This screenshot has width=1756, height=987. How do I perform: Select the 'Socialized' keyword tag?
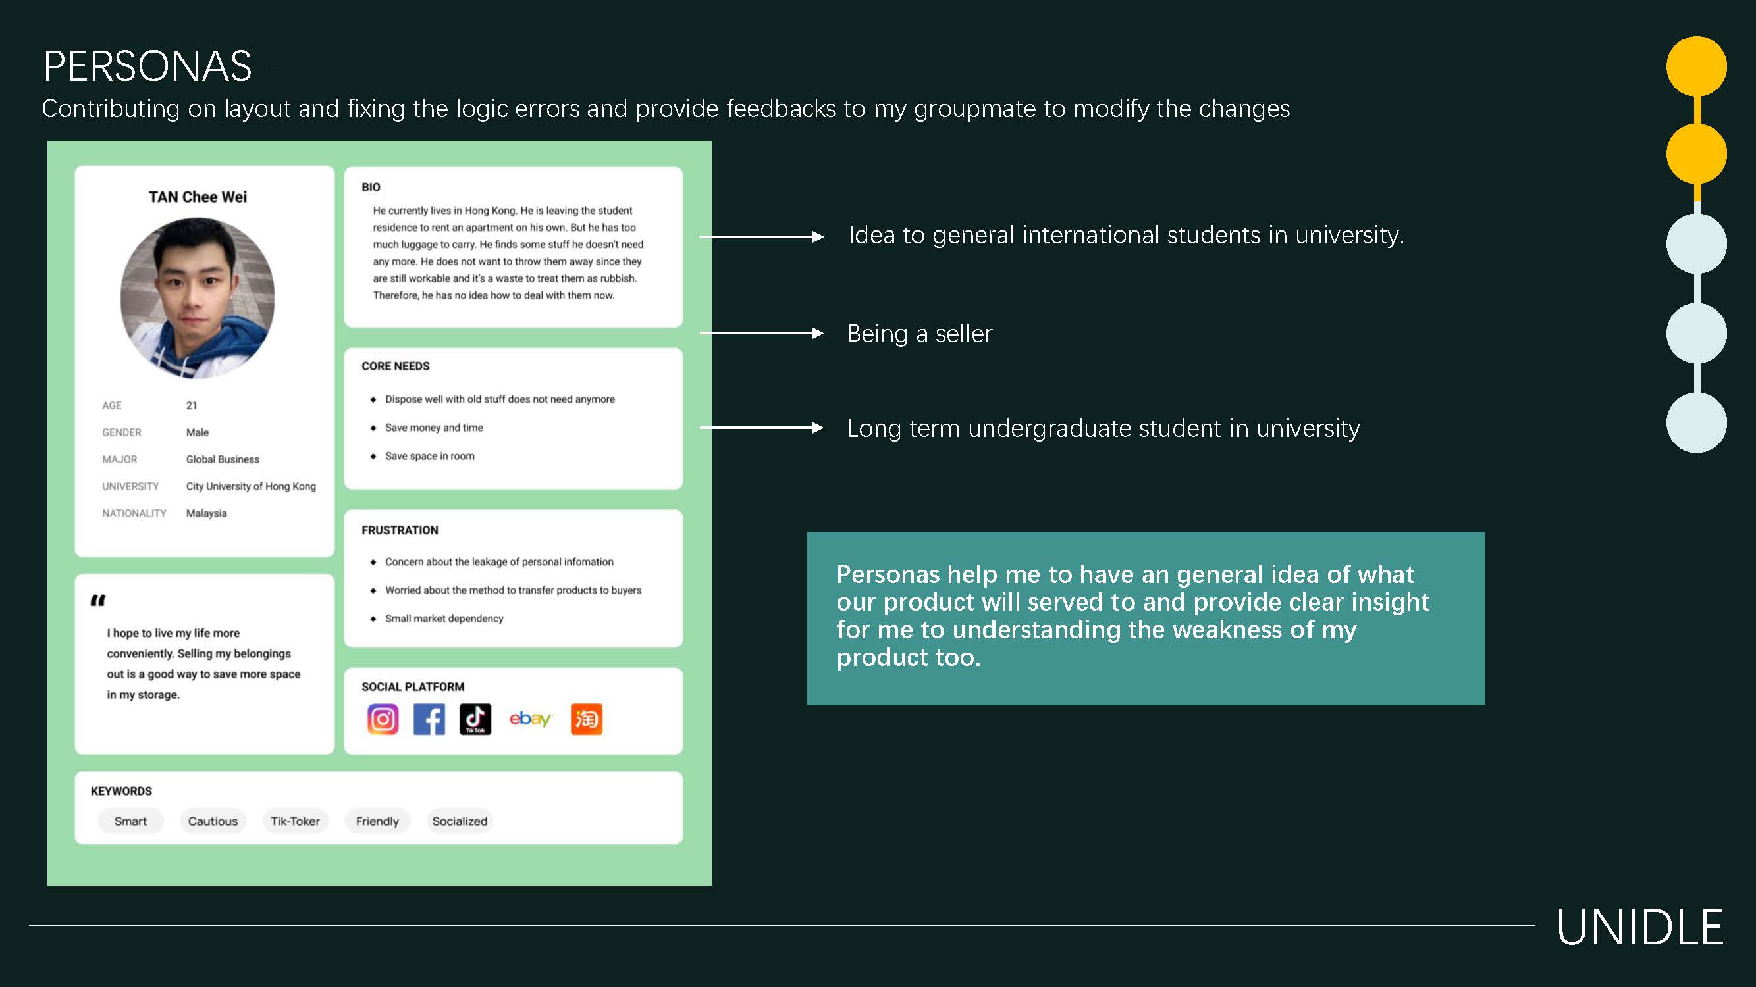(x=460, y=821)
